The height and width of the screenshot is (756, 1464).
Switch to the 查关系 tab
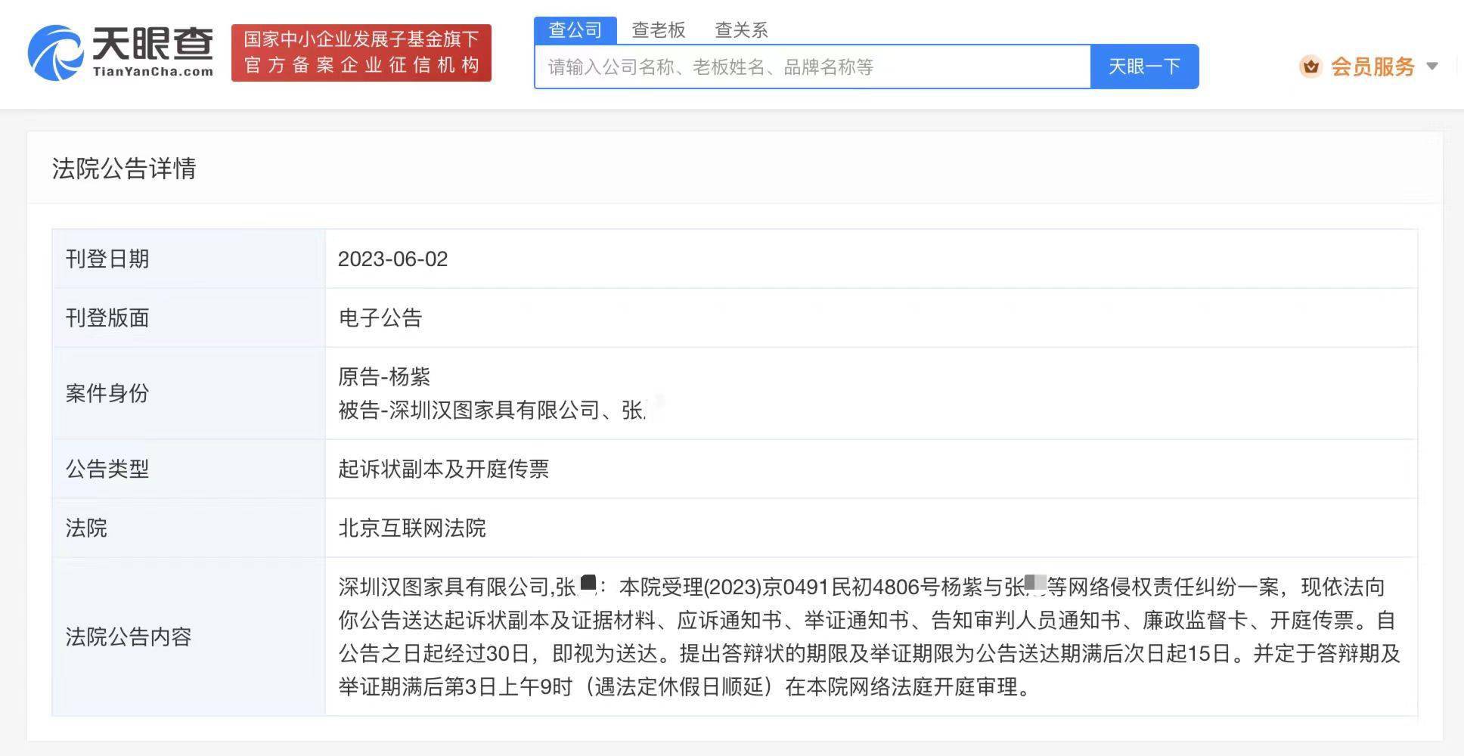pos(741,30)
